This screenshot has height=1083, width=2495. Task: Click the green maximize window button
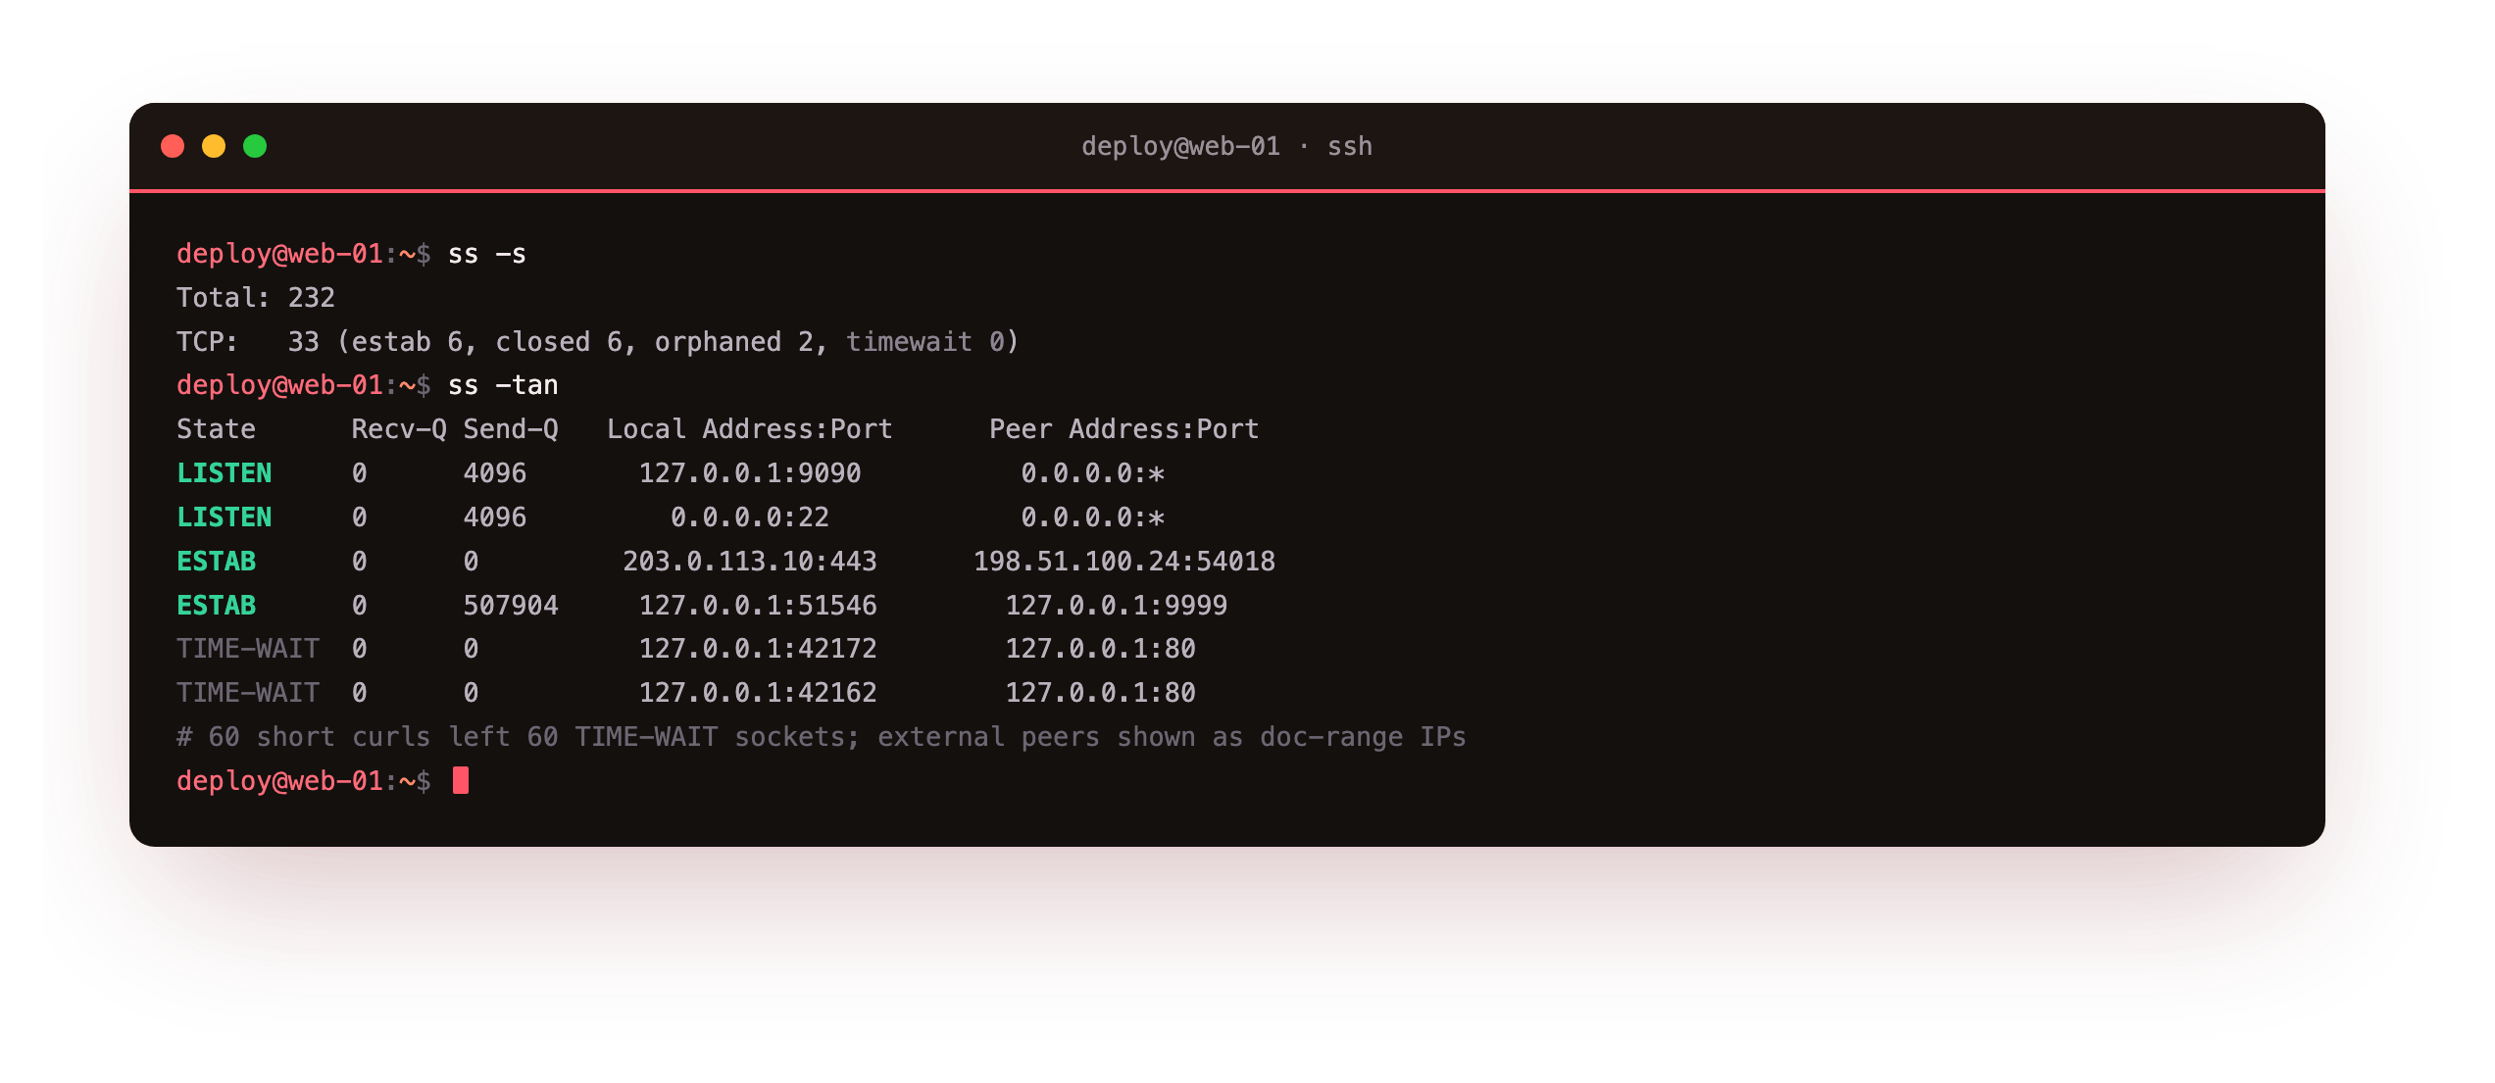pyautogui.click(x=255, y=146)
